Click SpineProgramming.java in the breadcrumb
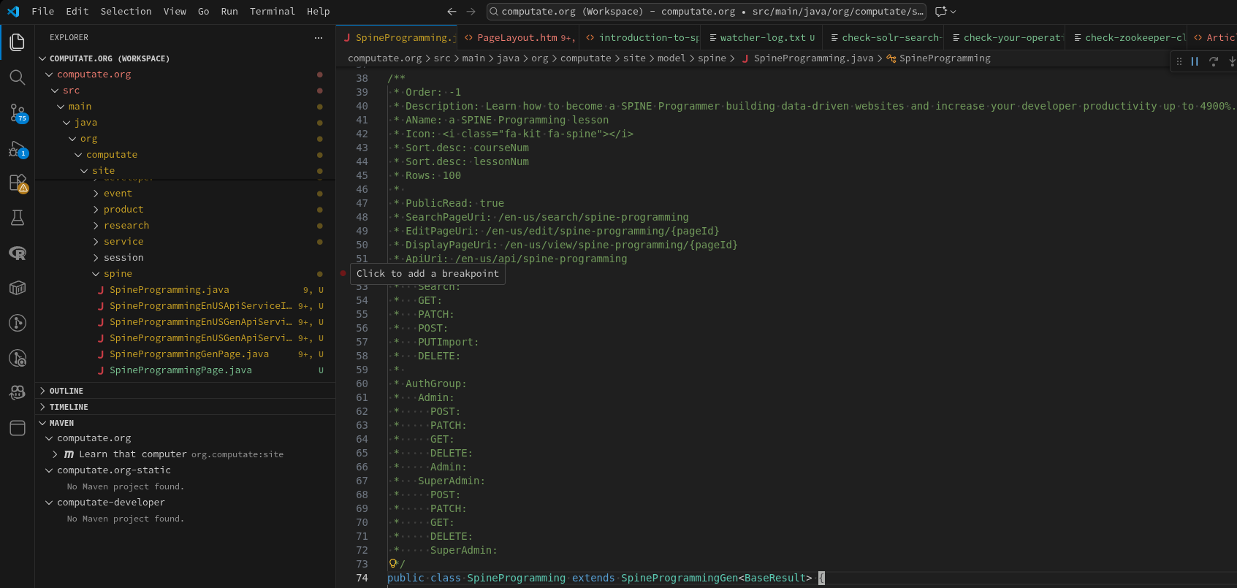Screen dimensions: 1237x588 click(813, 58)
